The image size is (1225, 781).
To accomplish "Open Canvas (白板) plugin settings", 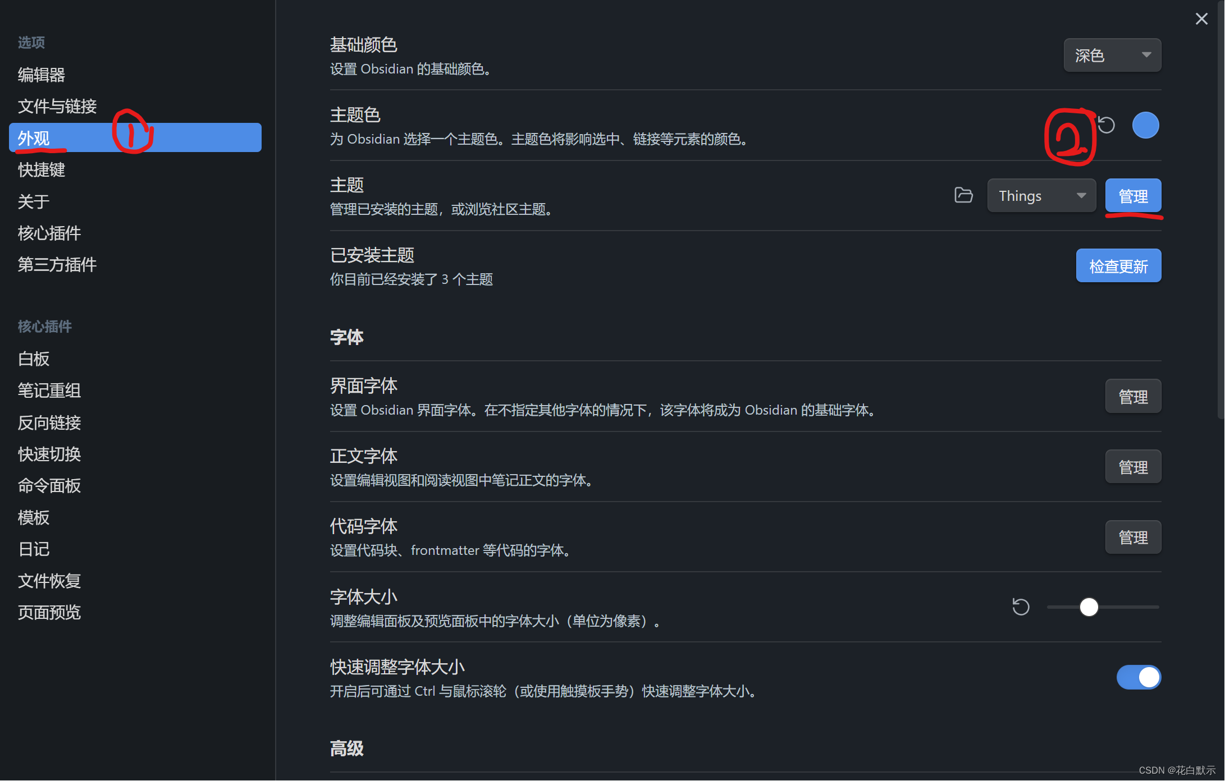I will 34,359.
